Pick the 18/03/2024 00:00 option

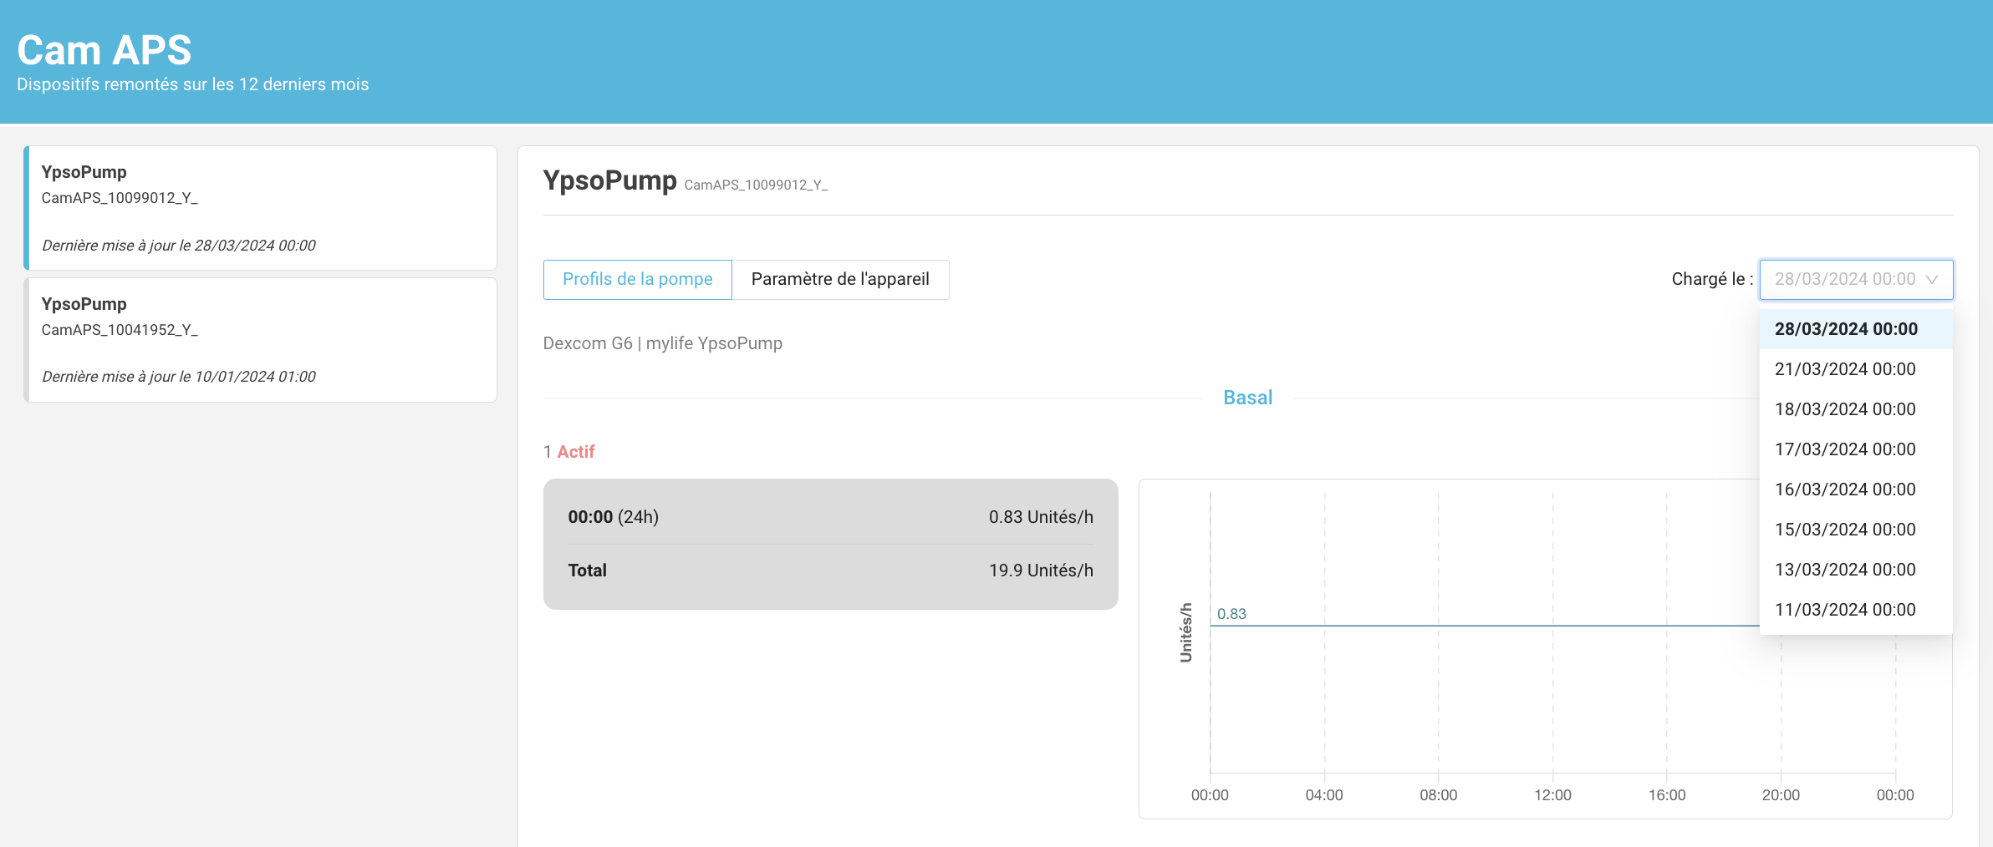coord(1856,409)
